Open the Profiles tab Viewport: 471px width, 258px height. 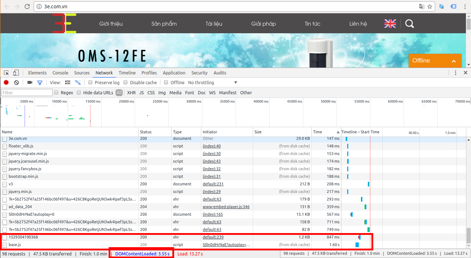coord(149,73)
